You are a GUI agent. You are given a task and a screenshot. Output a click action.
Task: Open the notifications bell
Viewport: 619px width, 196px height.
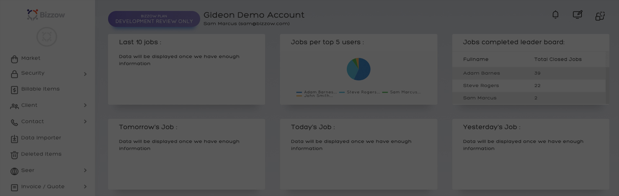(555, 15)
